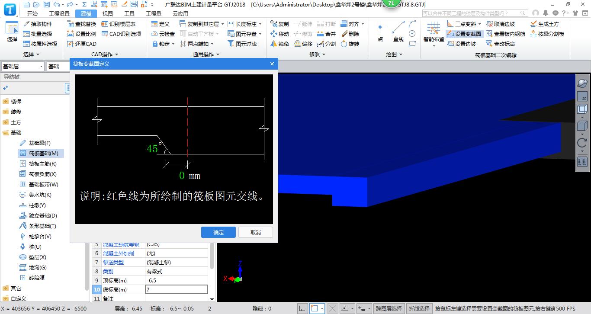Click 设置变截面 tool

click(464, 34)
